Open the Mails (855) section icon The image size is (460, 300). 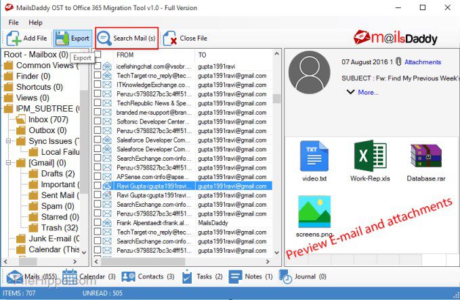[15, 276]
